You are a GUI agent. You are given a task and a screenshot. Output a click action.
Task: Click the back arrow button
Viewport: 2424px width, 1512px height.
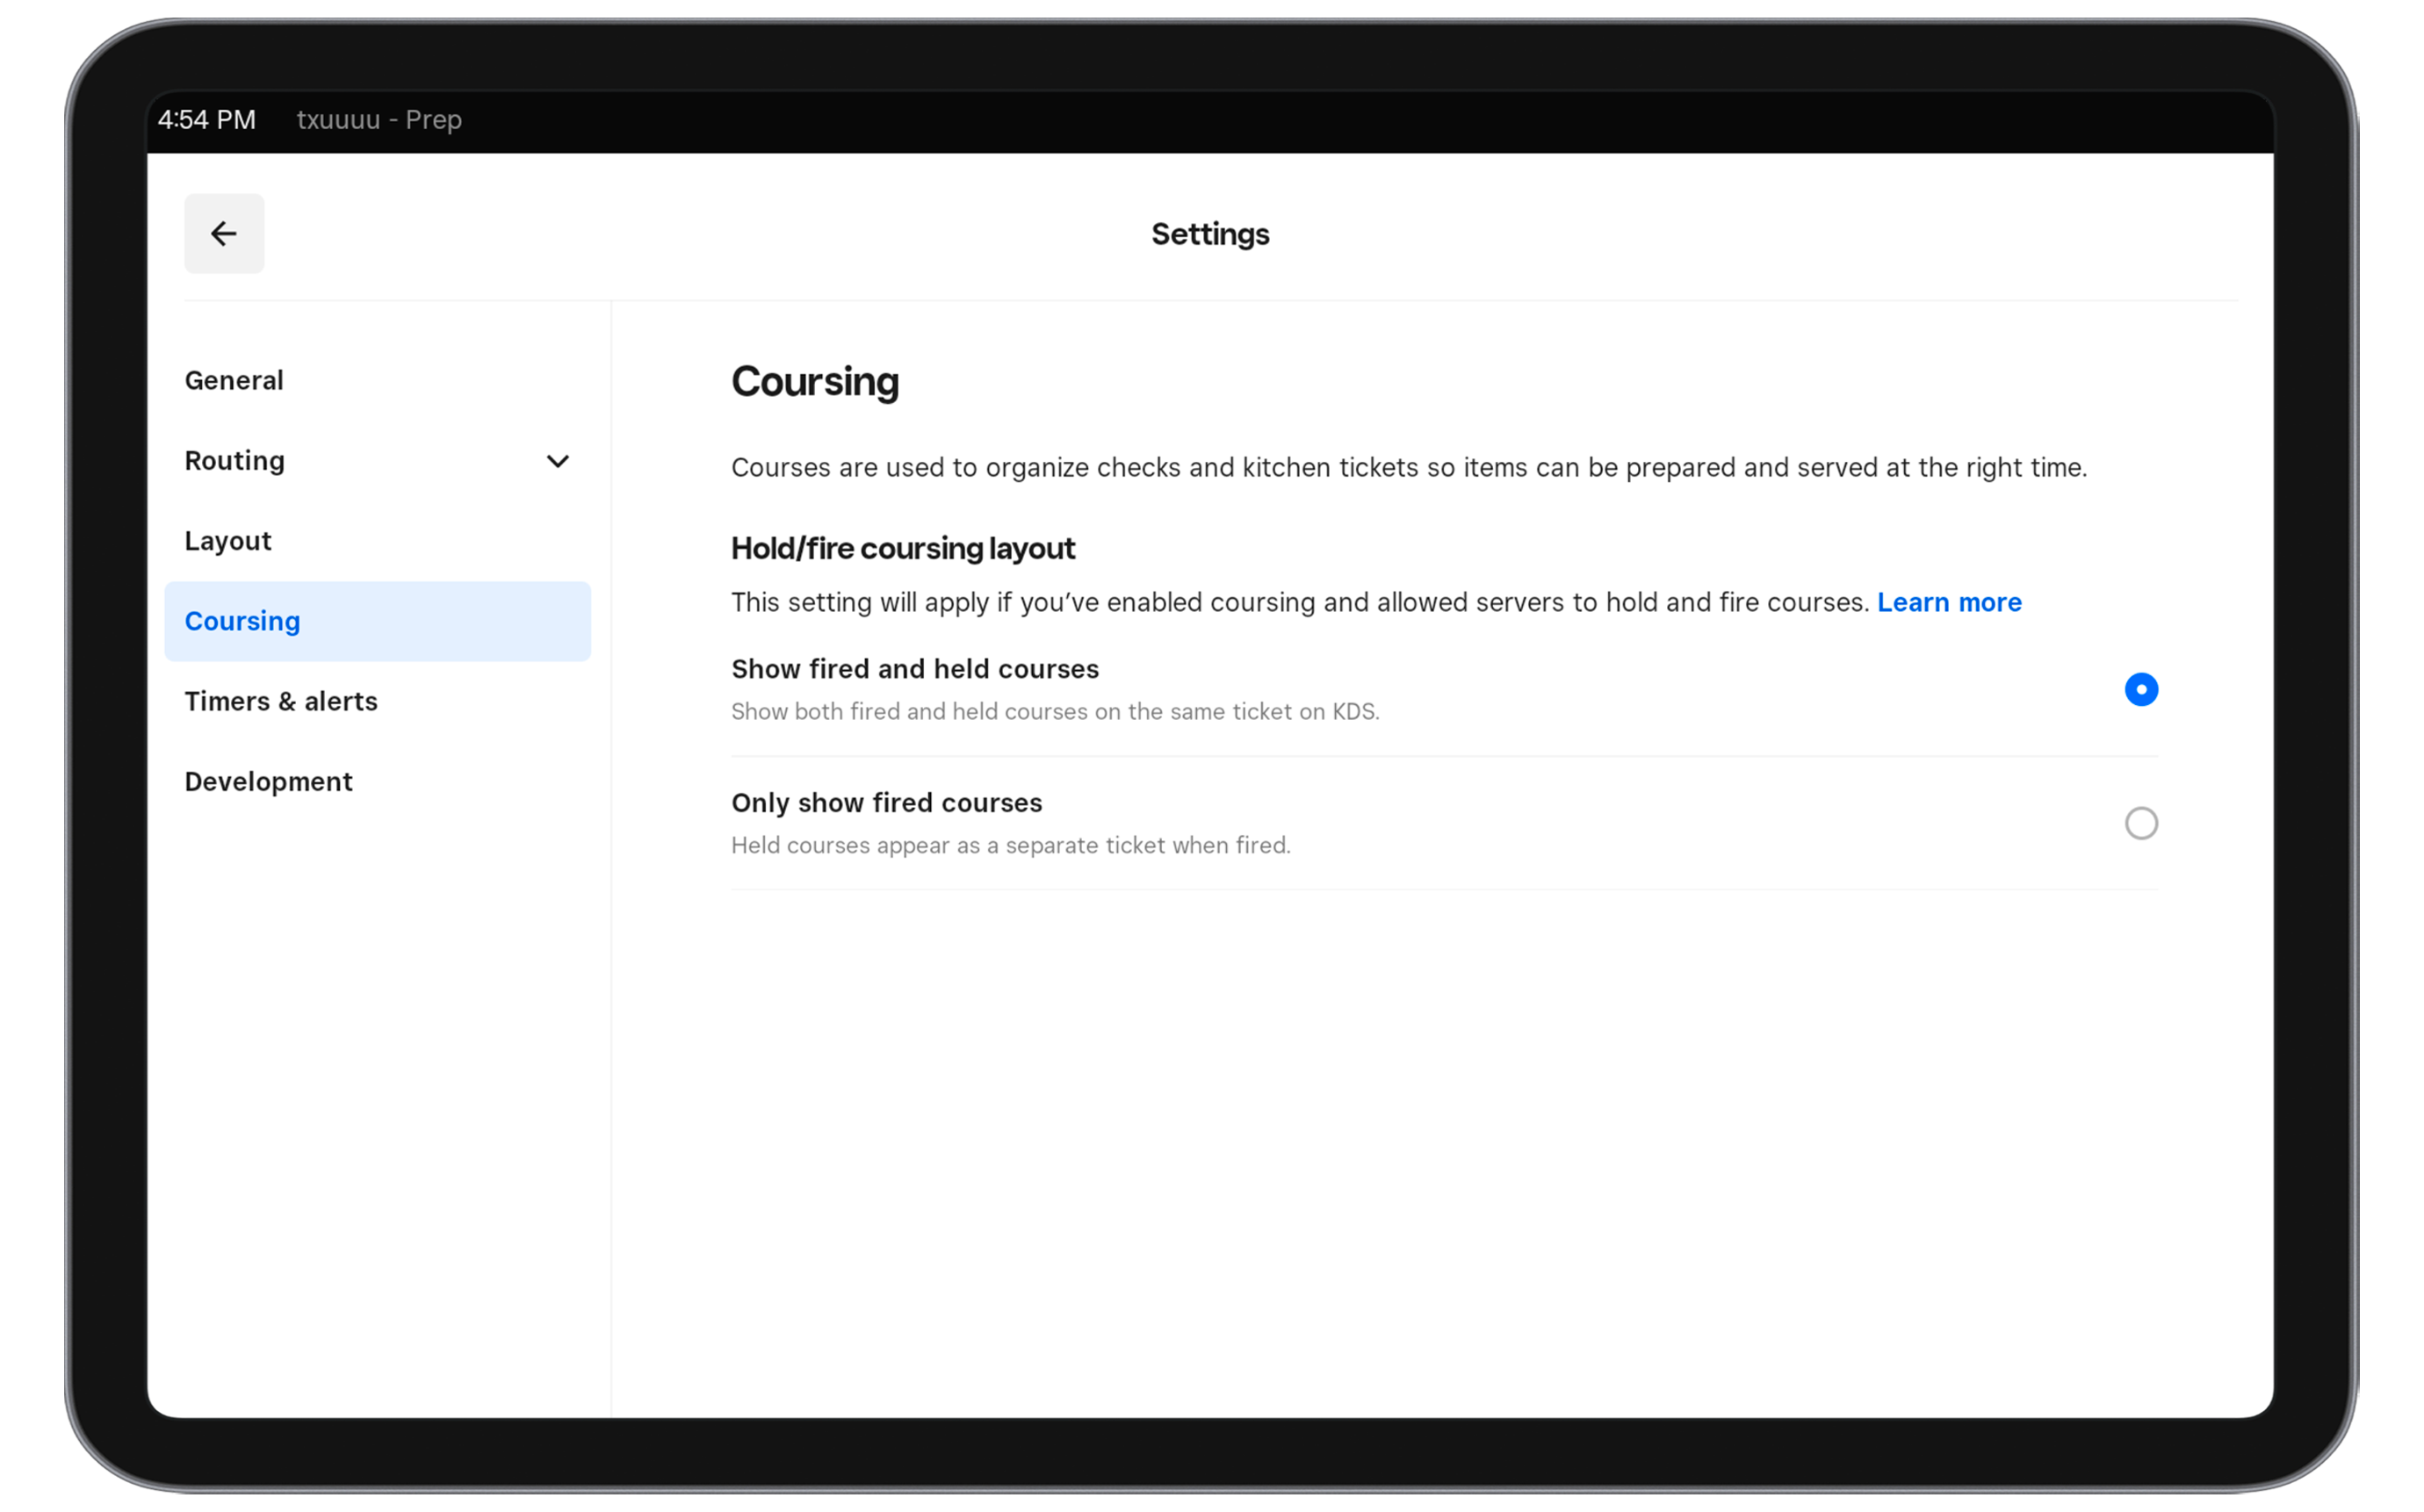[x=224, y=234]
